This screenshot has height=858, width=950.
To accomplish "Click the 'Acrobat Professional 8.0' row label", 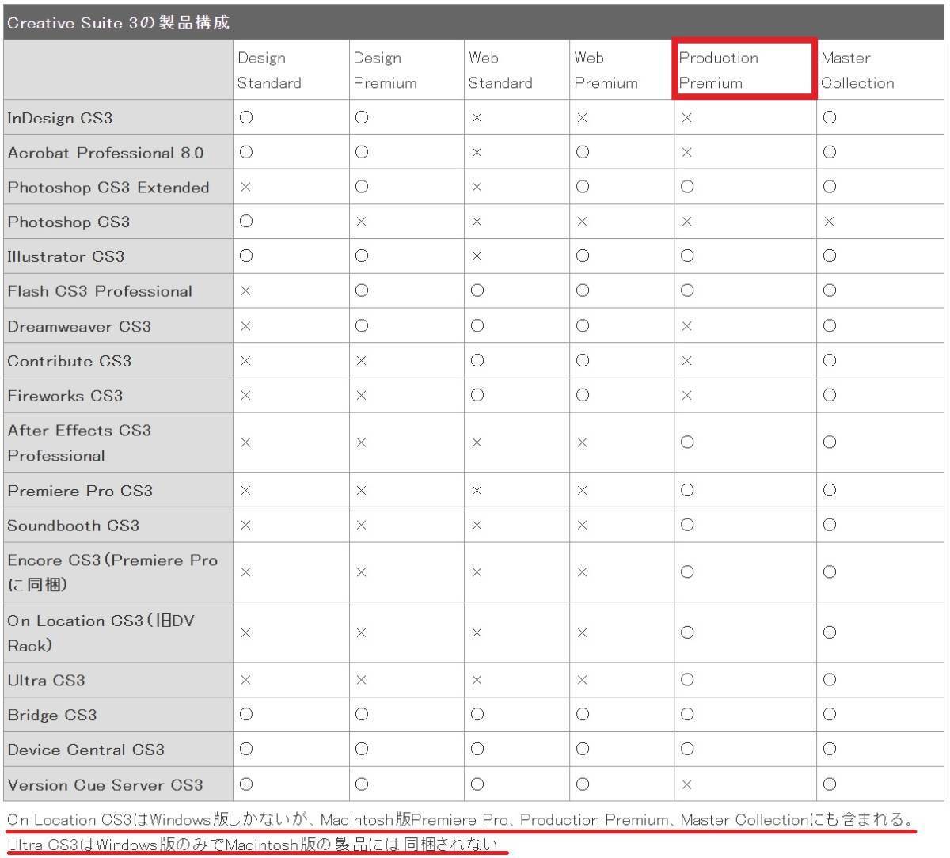I will click(105, 153).
